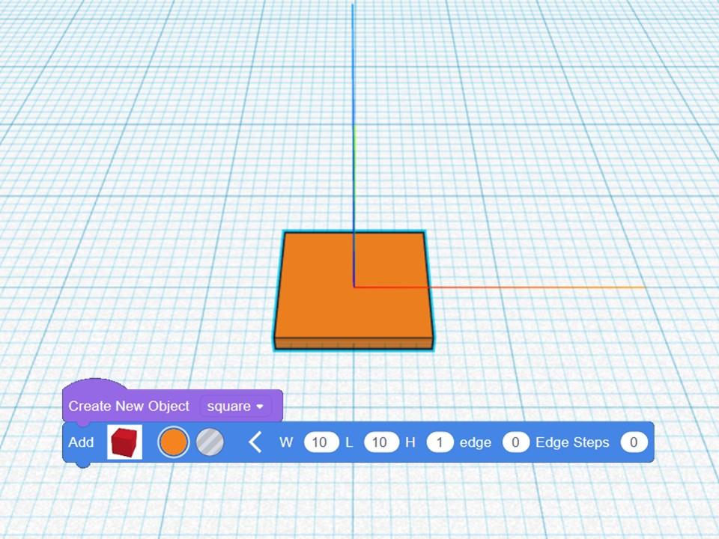The image size is (719, 539).
Task: Click the edge value field showing 0
Action: (516, 442)
